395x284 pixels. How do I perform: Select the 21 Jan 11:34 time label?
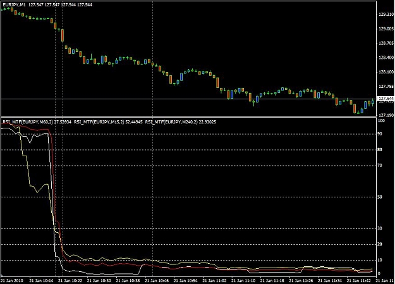coord(330,280)
